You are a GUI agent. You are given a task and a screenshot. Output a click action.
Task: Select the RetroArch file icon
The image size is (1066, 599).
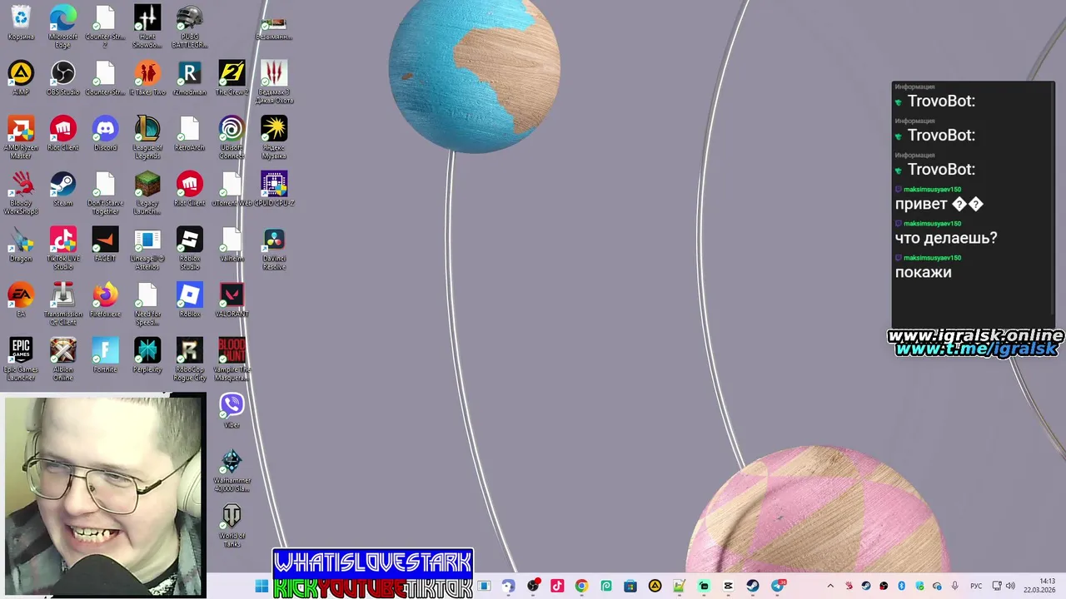[190, 133]
